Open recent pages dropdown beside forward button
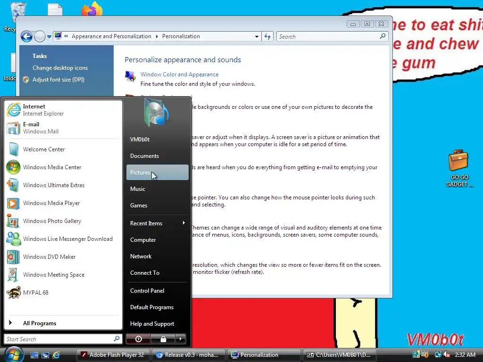The width and height of the screenshot is (483, 362). click(49, 37)
